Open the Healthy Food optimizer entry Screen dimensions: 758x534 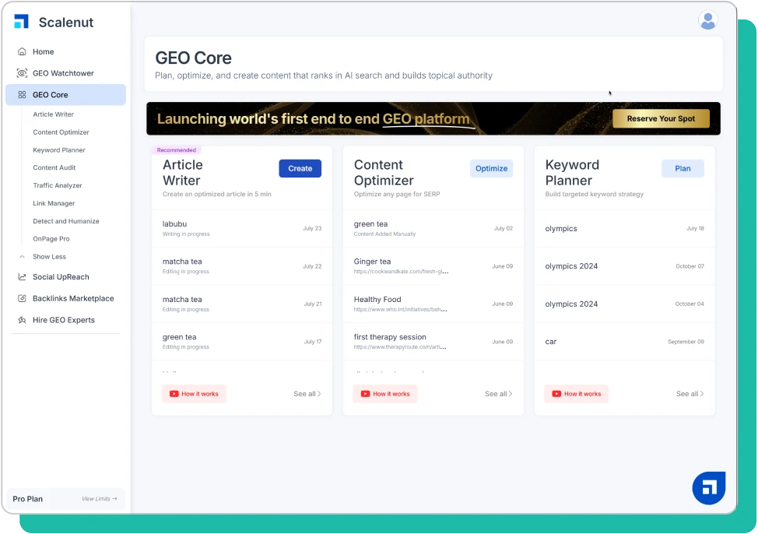433,304
